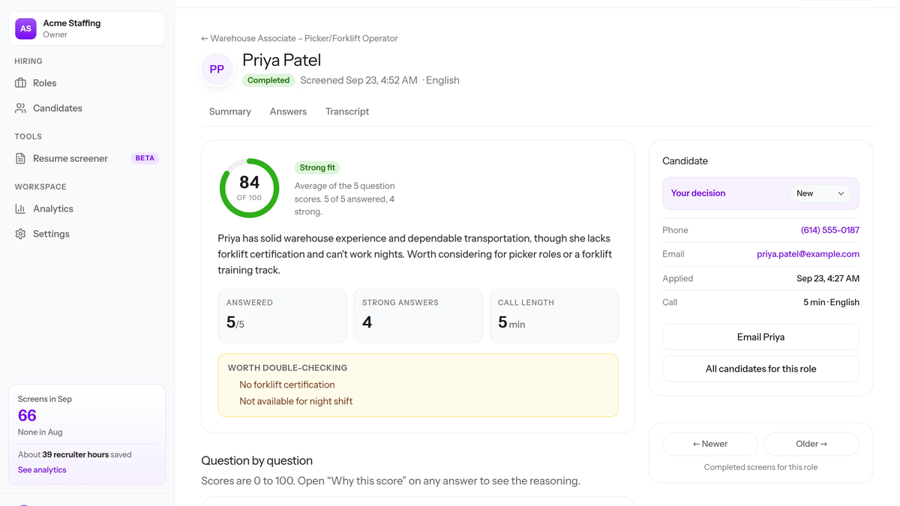This screenshot has width=900, height=506.
Task: Click the Acme Staffing AS logo icon
Action: click(25, 28)
